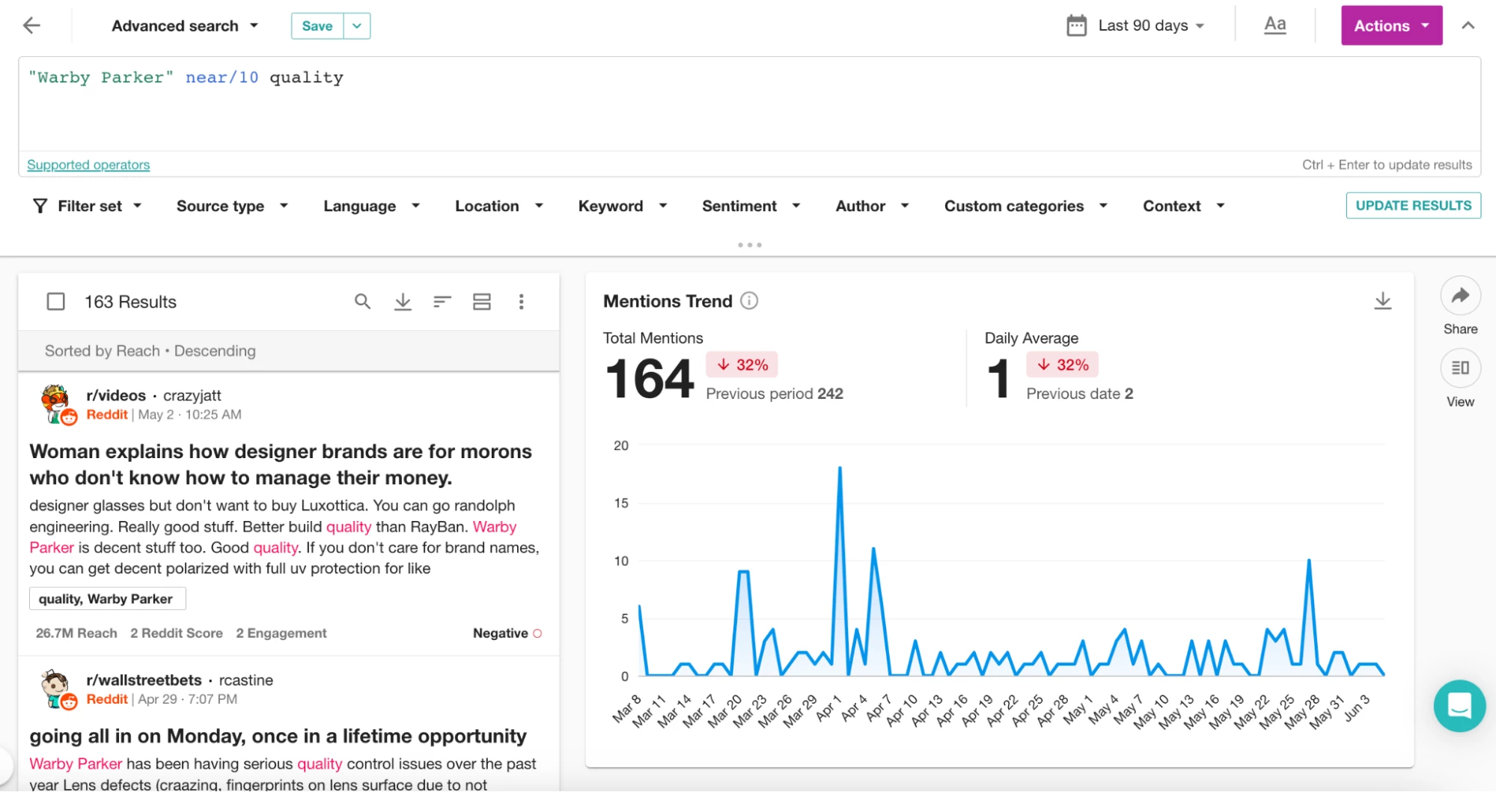Click the crazyjatt author name
The image size is (1496, 792).
(192, 395)
